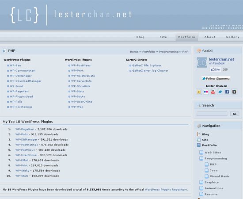Open the WP-CommentNavi plugin link

(x=23, y=71)
